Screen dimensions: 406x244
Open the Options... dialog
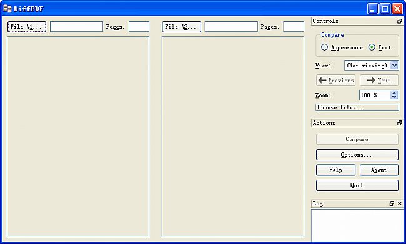[357, 155]
